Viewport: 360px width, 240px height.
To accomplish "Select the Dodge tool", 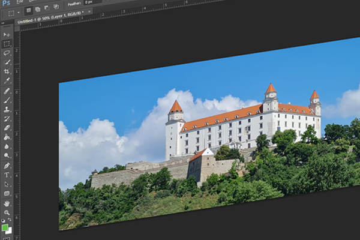I will (x=7, y=155).
